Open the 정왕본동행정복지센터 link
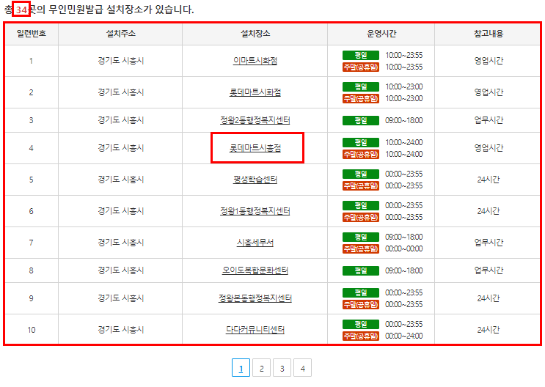The height and width of the screenshot is (387, 545). 255,298
